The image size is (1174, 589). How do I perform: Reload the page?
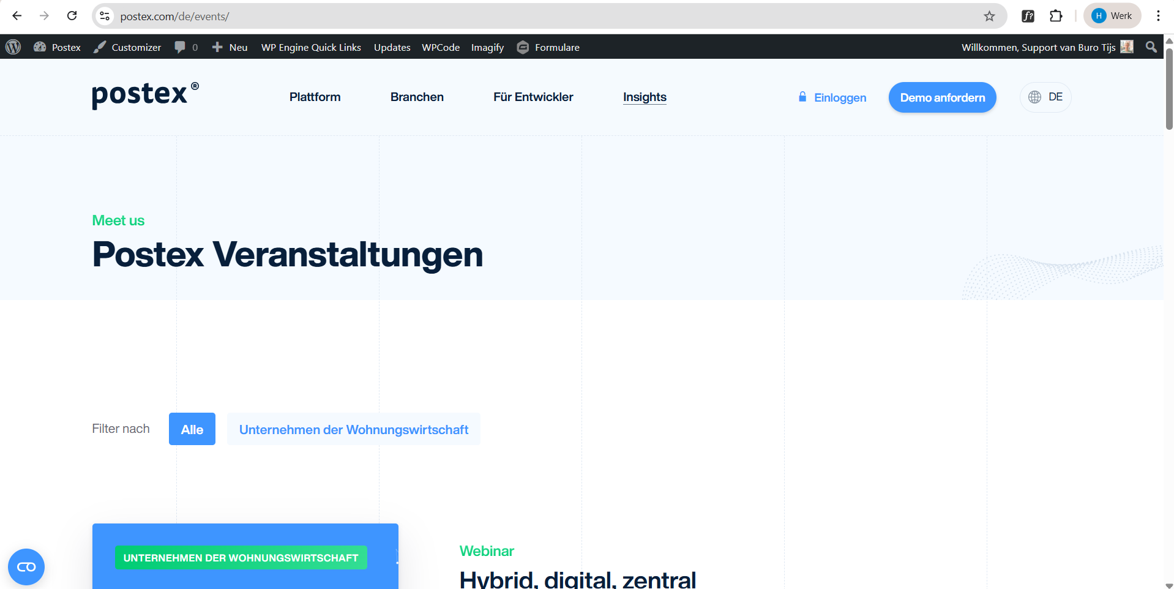click(x=72, y=17)
